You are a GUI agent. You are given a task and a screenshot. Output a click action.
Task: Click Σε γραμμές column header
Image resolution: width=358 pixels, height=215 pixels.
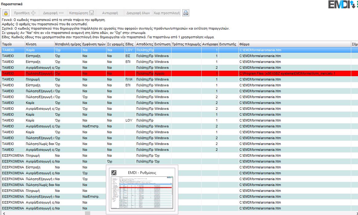tap(115, 44)
